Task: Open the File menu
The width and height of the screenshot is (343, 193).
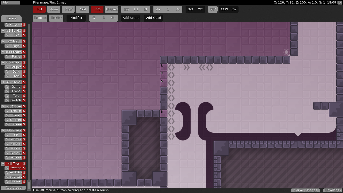Action: click(x=10, y=3)
